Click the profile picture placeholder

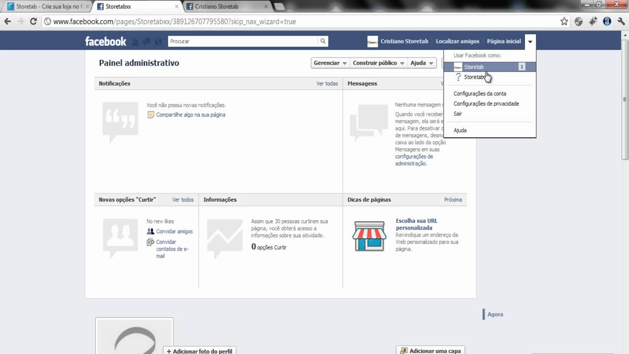(134, 336)
